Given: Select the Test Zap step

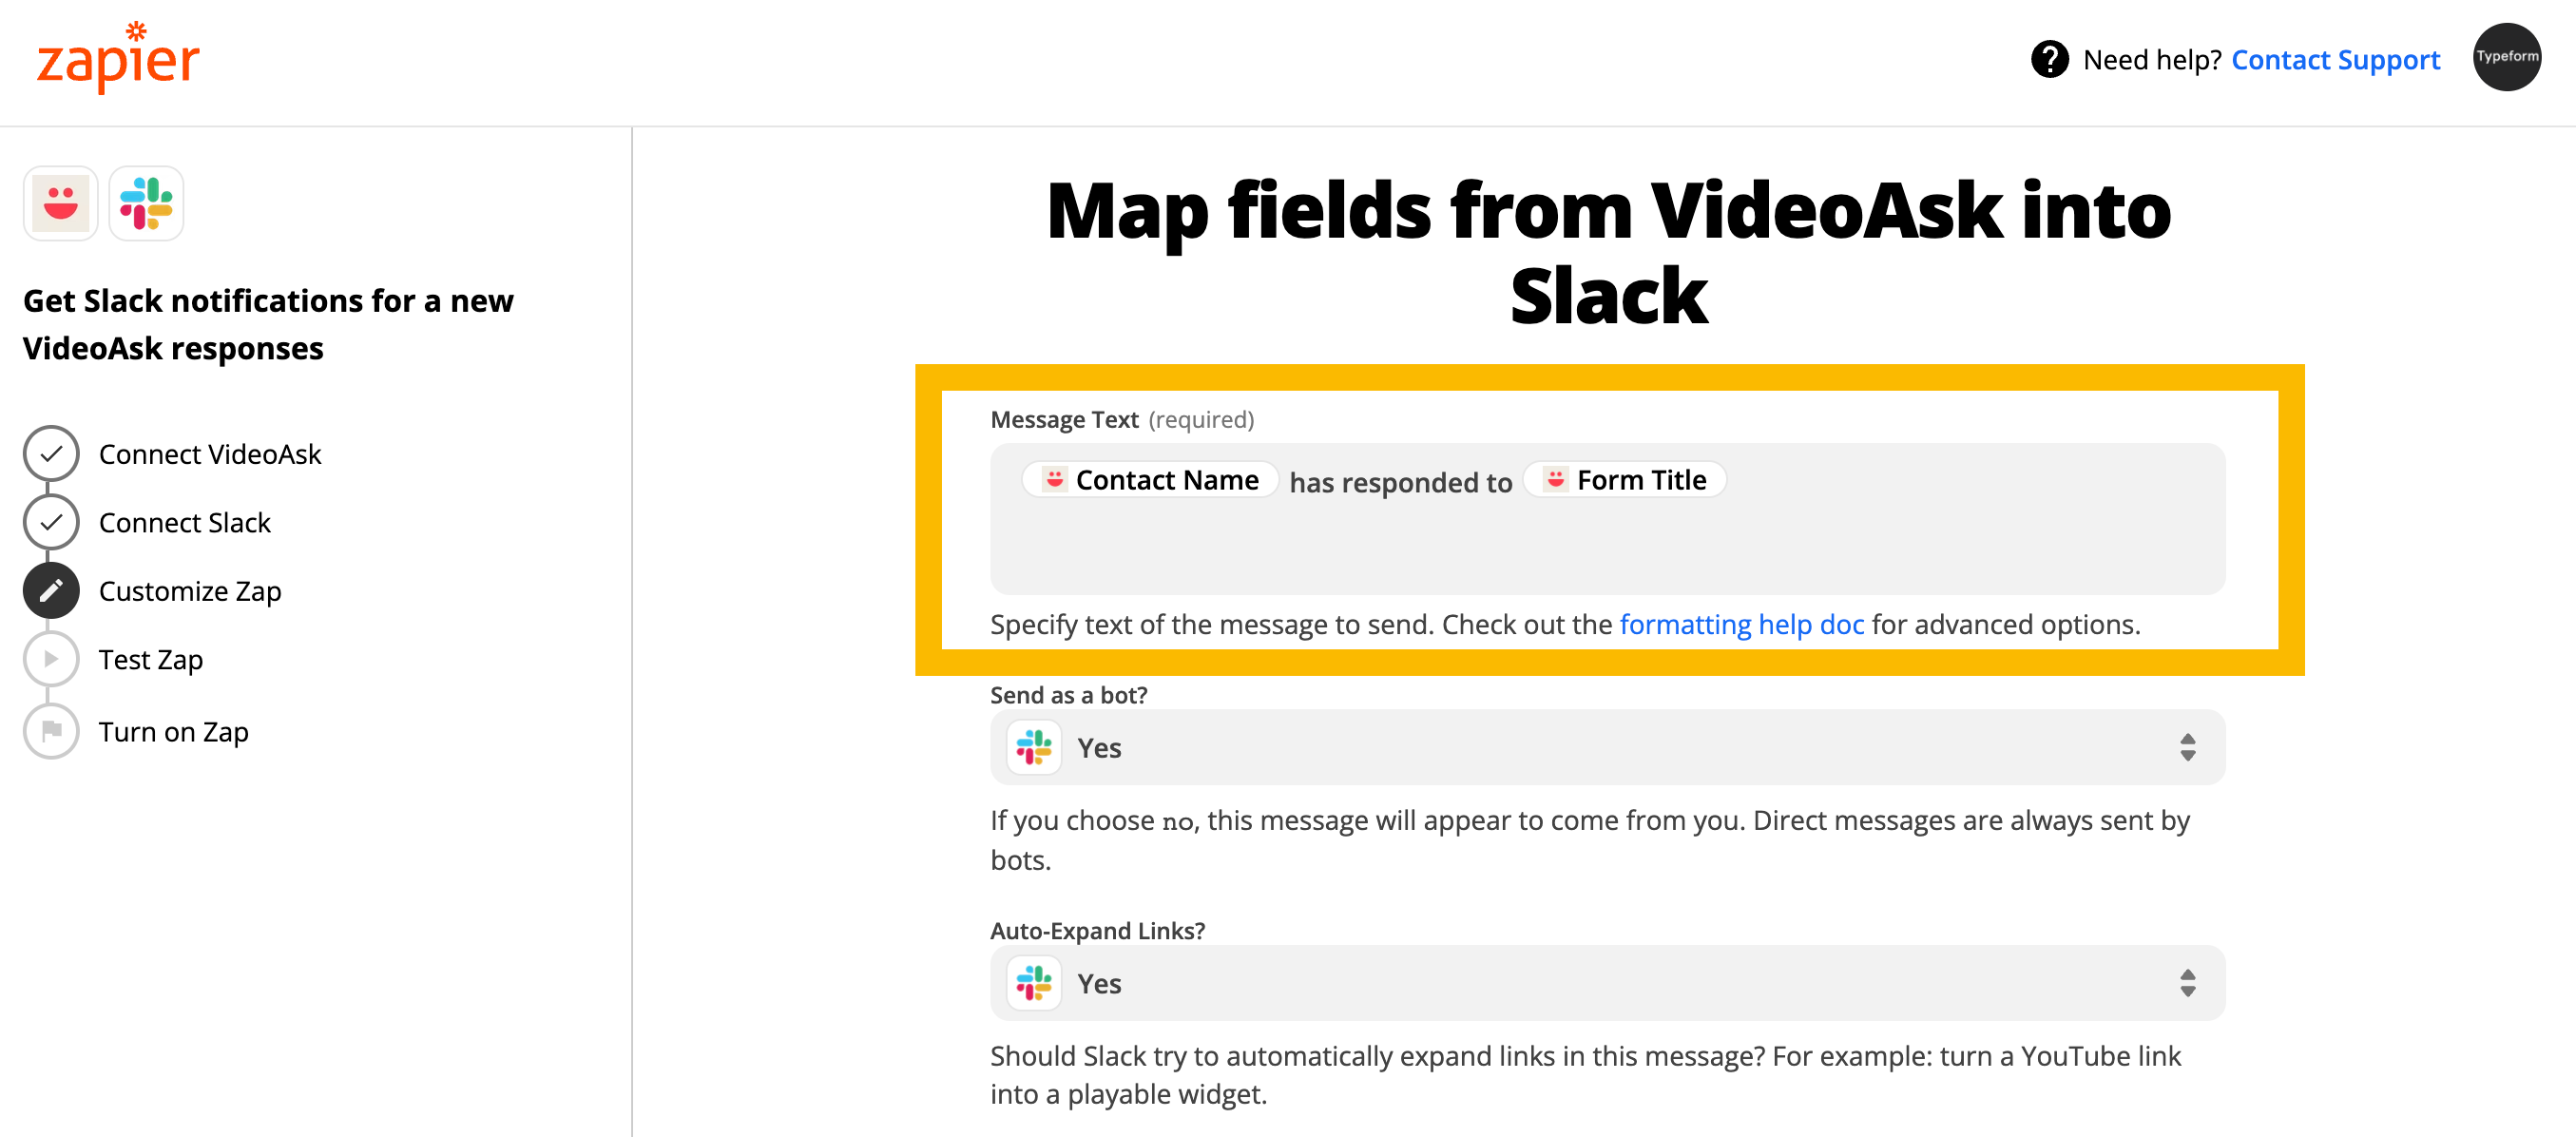Looking at the screenshot, I should [151, 659].
